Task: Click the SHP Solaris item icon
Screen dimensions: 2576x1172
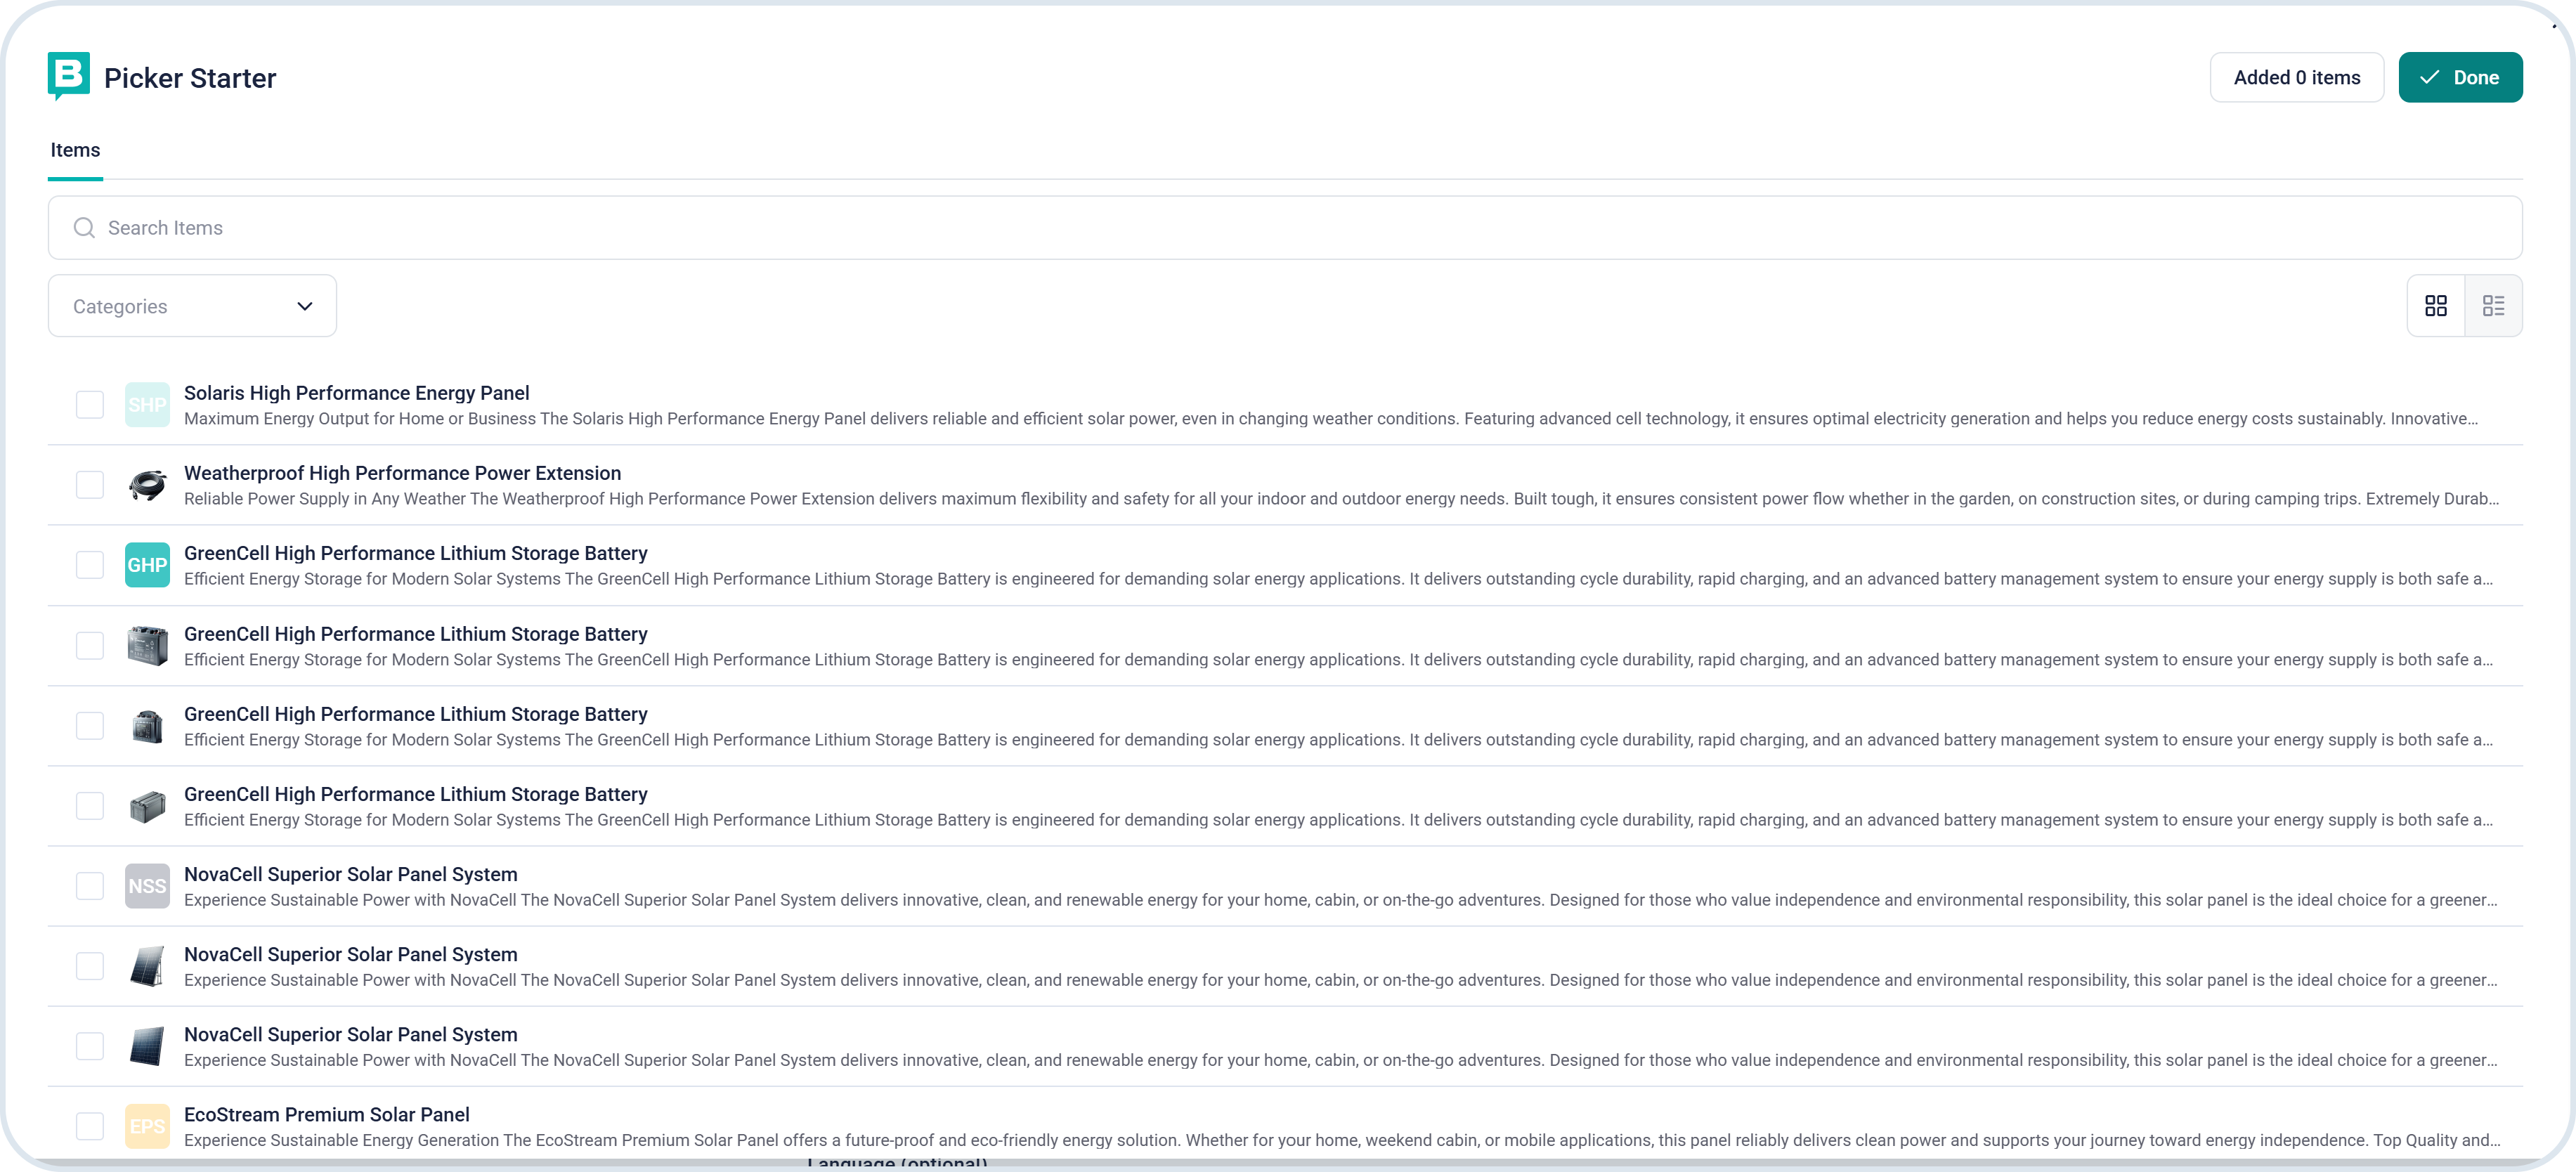Action: point(147,405)
